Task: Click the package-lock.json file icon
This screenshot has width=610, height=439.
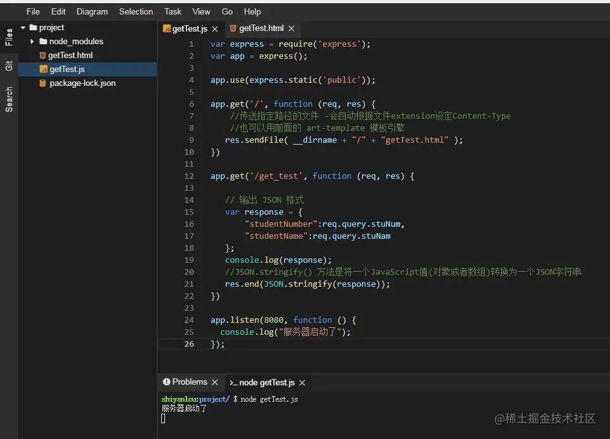Action: coord(43,83)
